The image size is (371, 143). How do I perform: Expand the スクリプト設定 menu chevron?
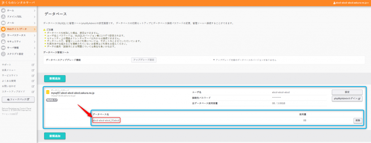pyautogui.click(x=34, y=54)
